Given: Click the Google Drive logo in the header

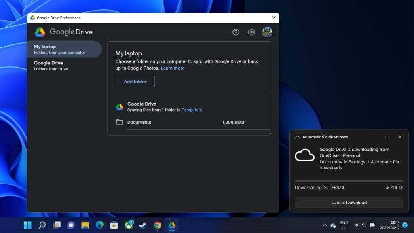Looking at the screenshot, I should [40, 32].
